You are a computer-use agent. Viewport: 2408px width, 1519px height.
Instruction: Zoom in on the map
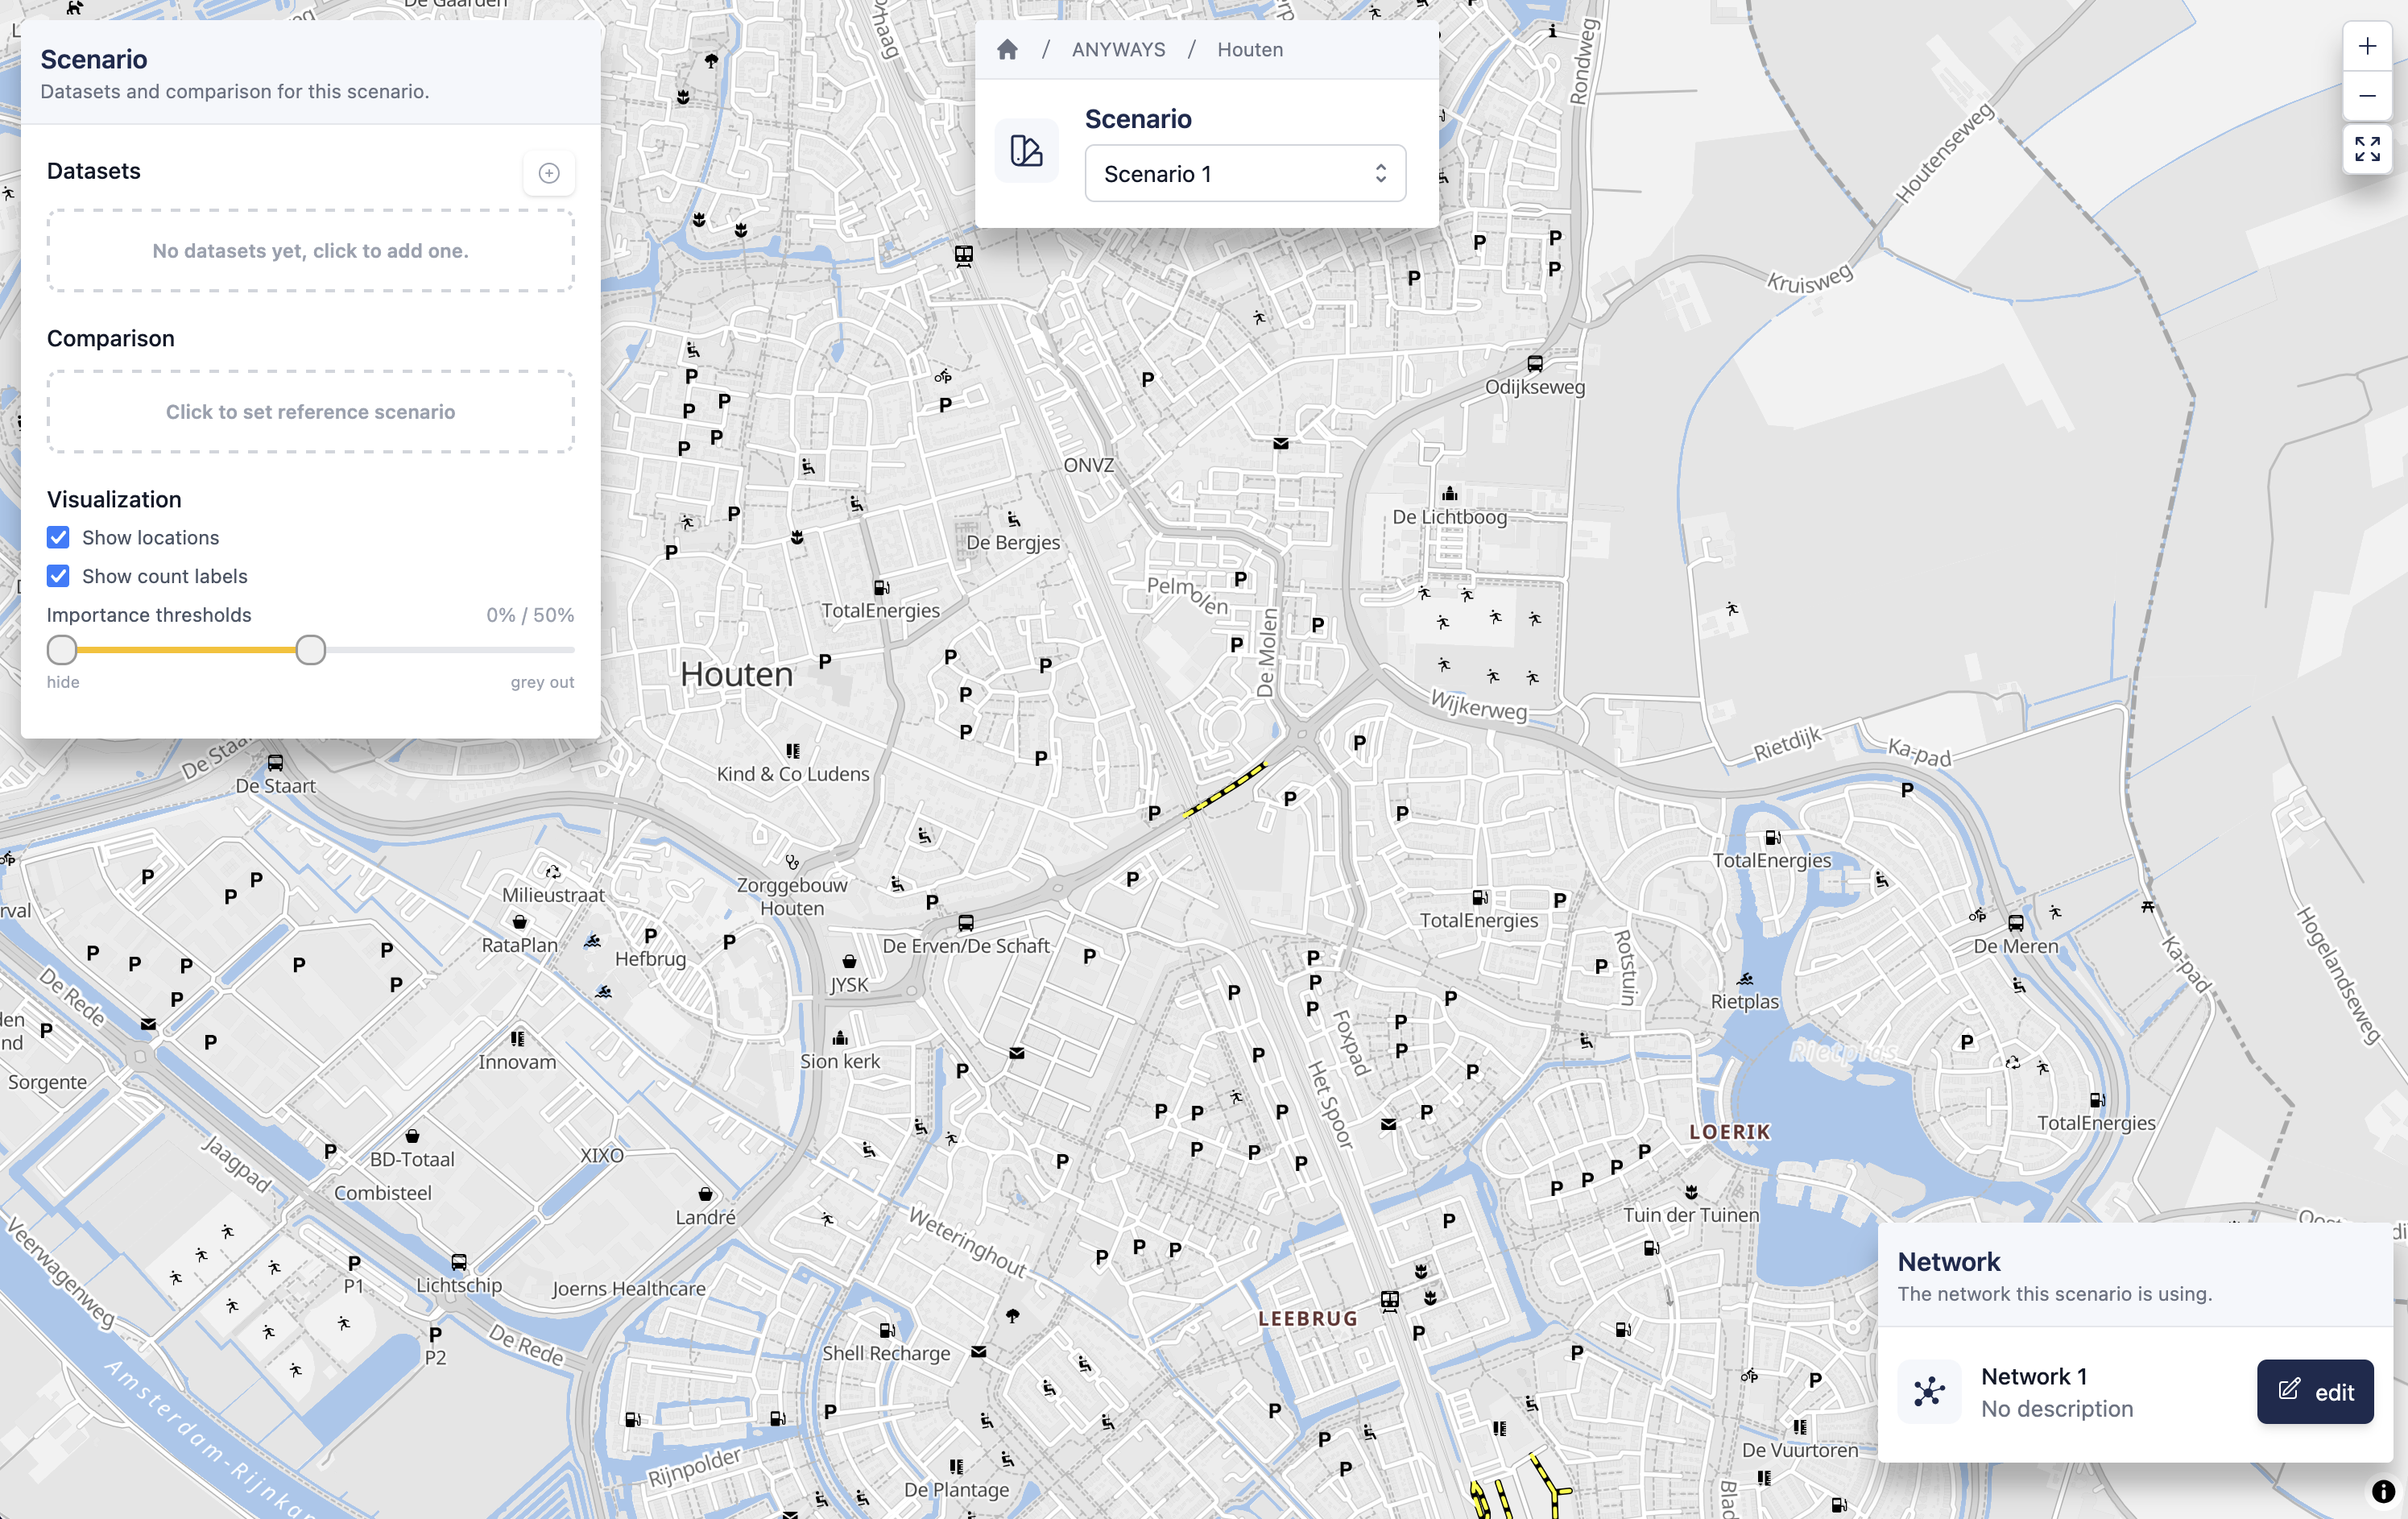2367,45
